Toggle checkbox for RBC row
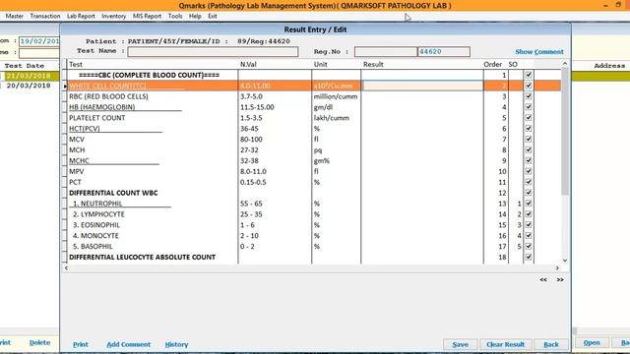Viewport: 630px width, 354px height. point(529,96)
